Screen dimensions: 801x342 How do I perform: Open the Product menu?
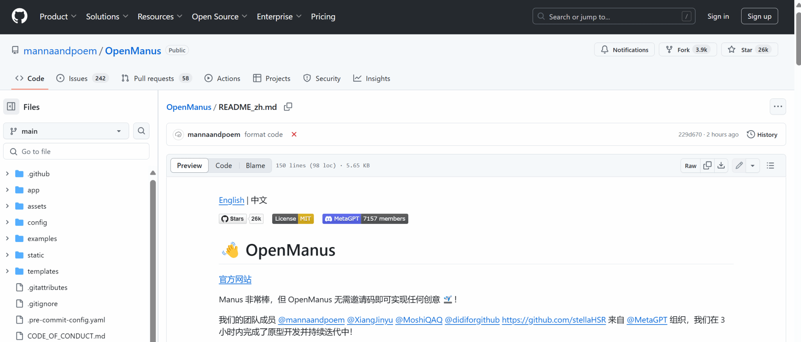click(57, 16)
